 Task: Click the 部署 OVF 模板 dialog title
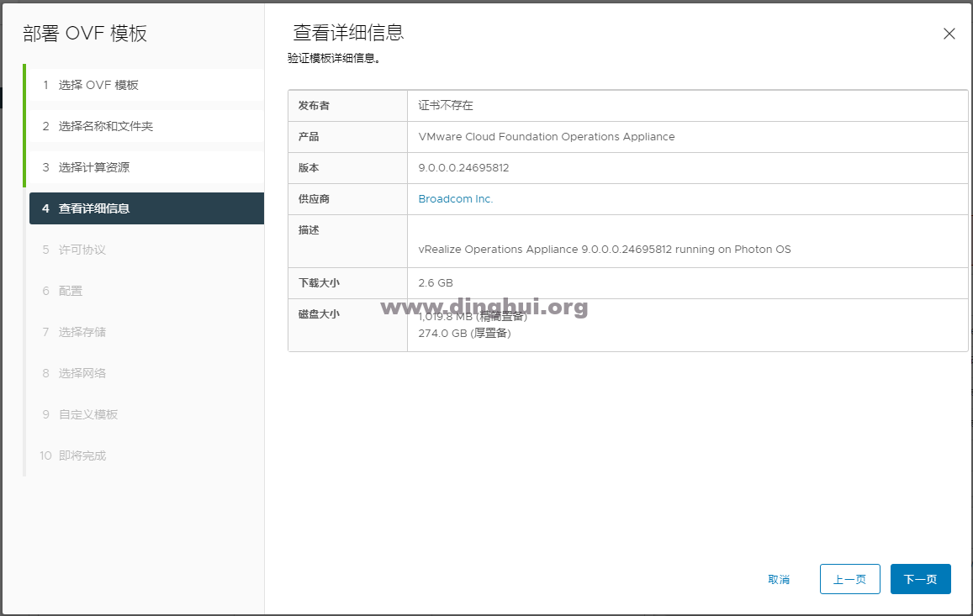(85, 34)
